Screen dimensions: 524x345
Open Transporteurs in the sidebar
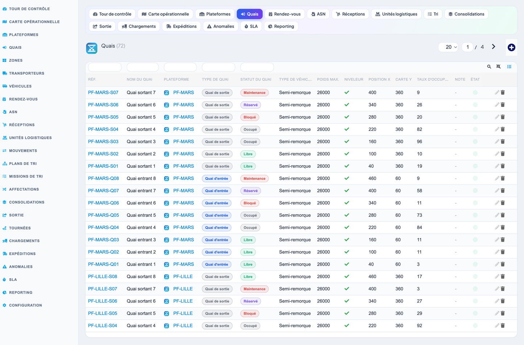(26, 73)
